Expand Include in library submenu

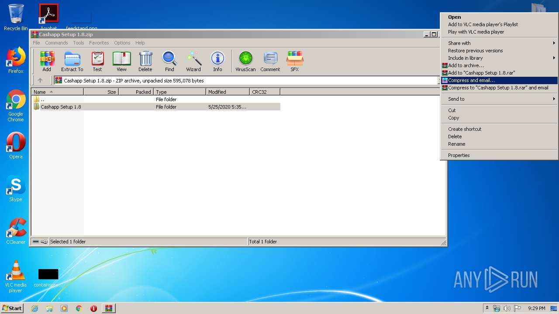click(x=499, y=58)
